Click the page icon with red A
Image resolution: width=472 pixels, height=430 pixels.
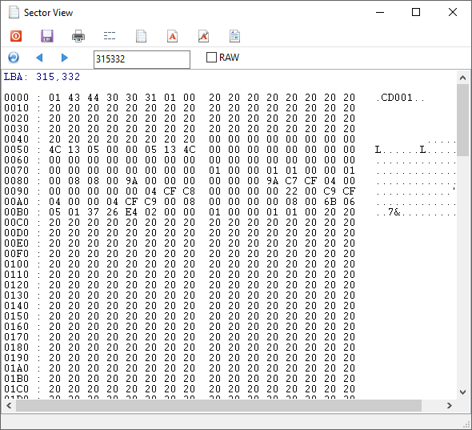tap(172, 36)
